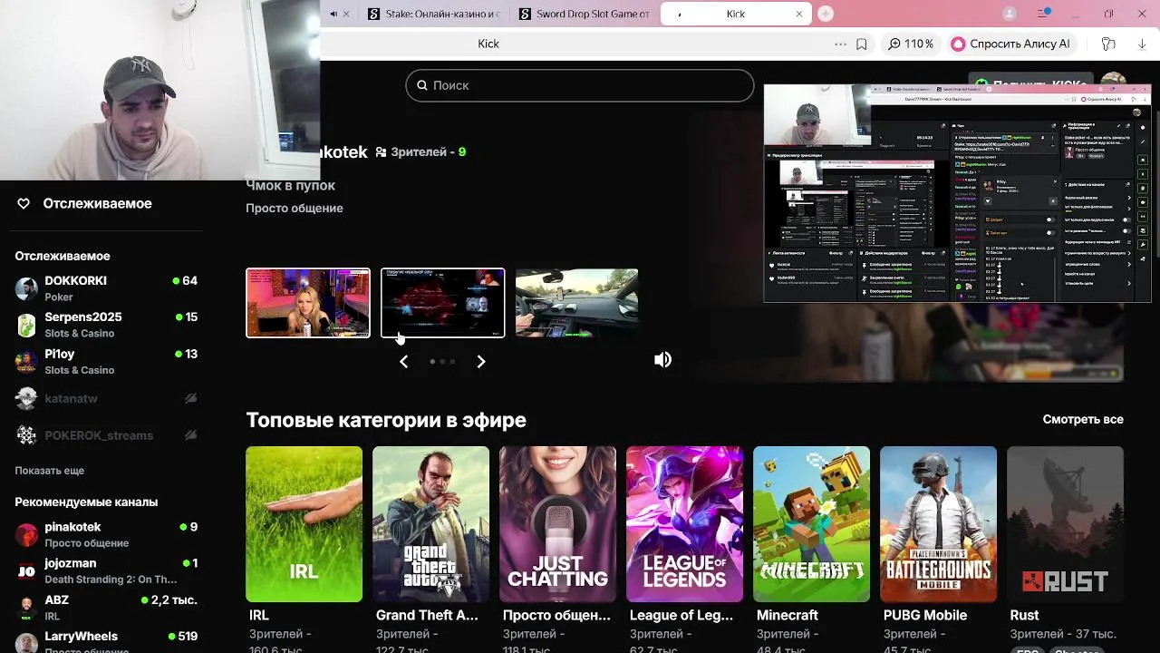Open the offline katanatw channel

pos(107,398)
